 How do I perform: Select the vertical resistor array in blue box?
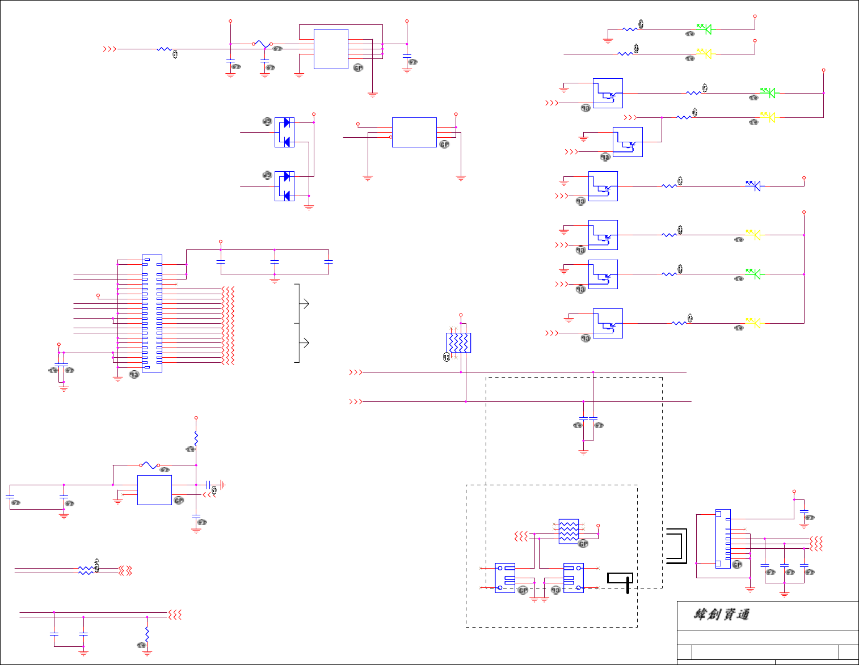(x=458, y=342)
